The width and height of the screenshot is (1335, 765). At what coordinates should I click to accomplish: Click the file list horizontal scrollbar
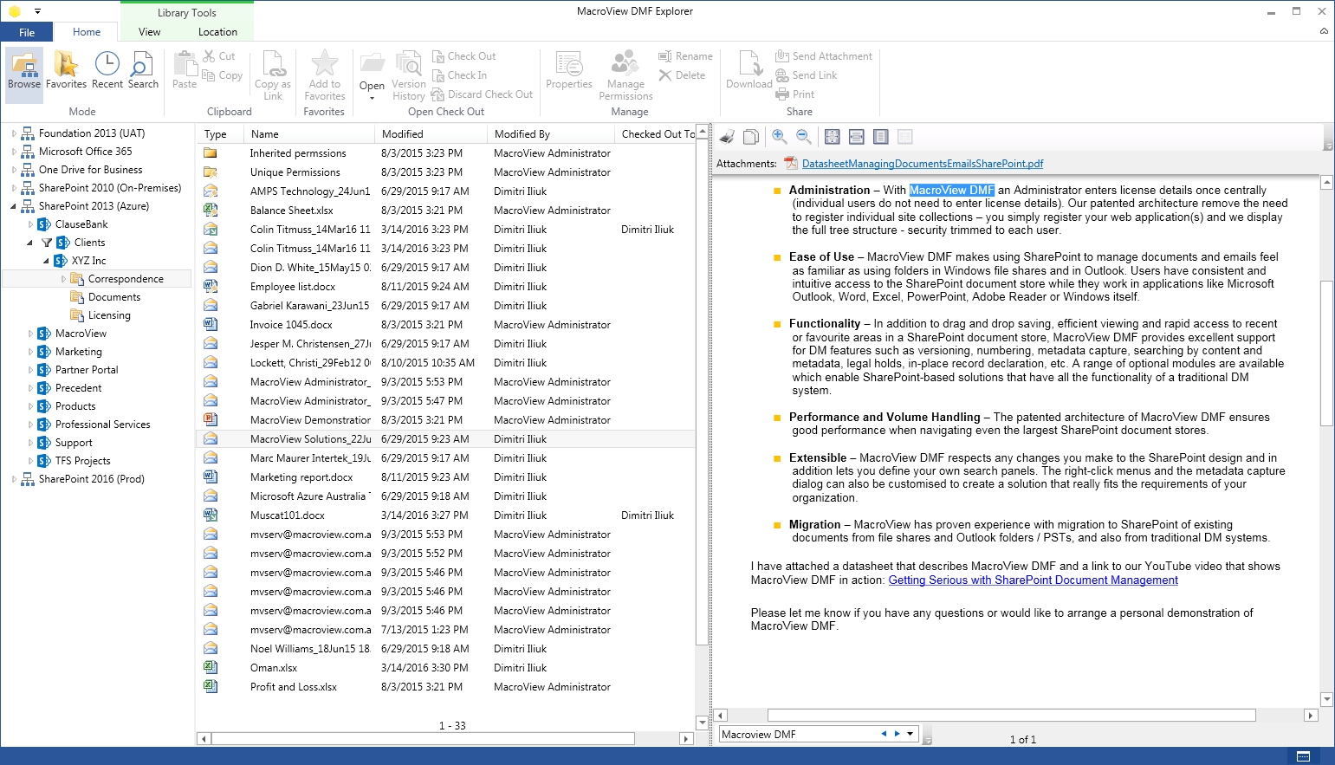click(423, 739)
